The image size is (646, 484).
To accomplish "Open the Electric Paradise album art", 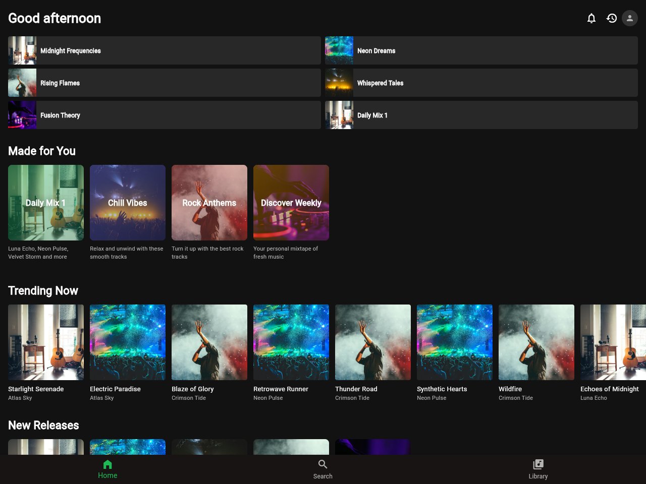I will click(x=128, y=342).
